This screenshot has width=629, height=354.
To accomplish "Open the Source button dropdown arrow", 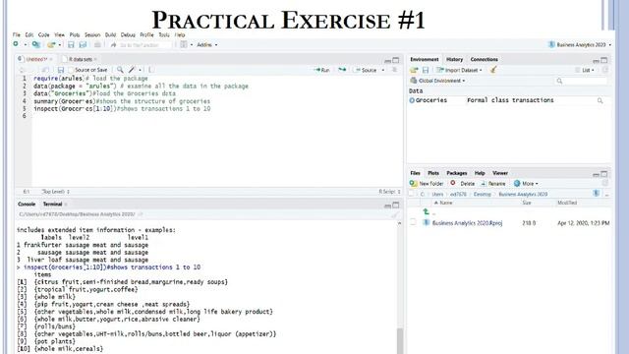I will pos(383,70).
